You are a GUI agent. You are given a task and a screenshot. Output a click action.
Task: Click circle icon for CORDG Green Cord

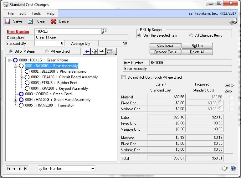(21, 94)
